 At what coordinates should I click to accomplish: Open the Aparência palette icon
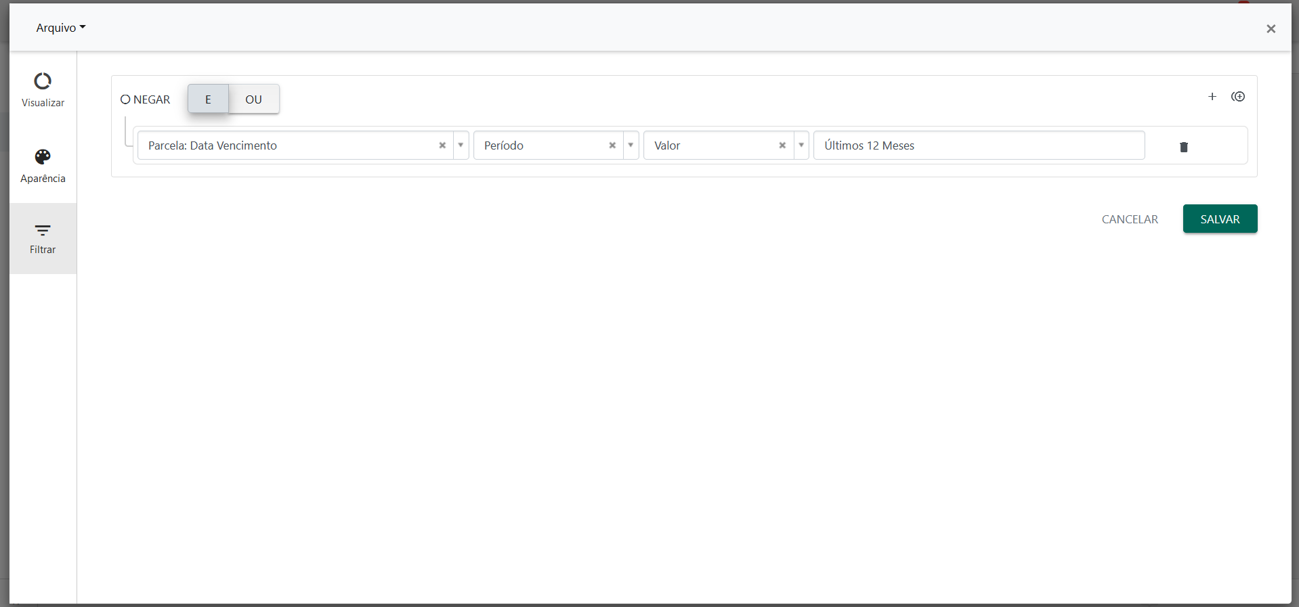[x=43, y=157]
